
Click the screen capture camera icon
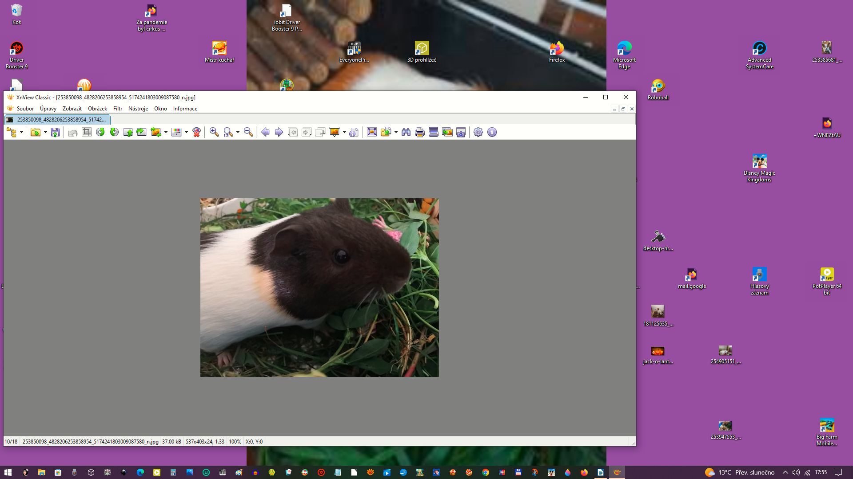tap(461, 132)
